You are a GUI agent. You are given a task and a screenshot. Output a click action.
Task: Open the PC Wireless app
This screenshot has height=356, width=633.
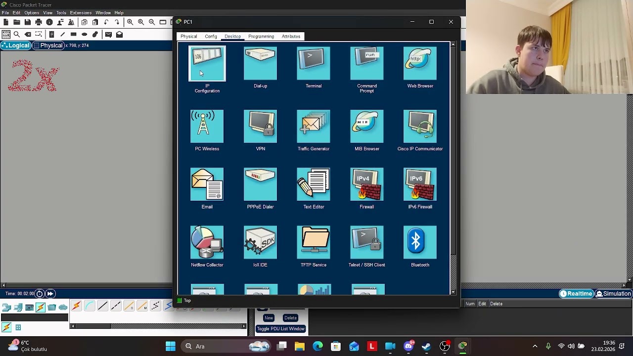click(x=207, y=127)
